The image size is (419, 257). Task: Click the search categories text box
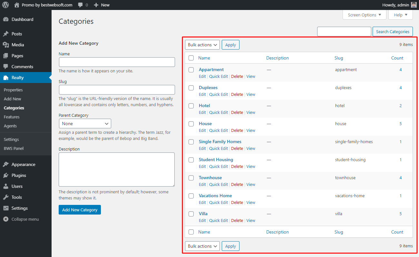point(344,32)
